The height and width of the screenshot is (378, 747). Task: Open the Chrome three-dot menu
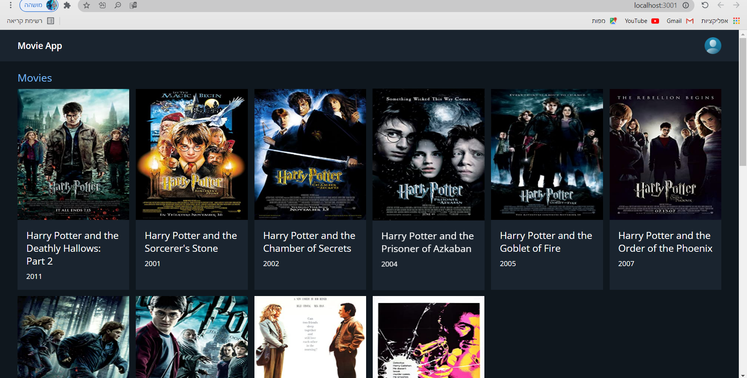(x=11, y=5)
